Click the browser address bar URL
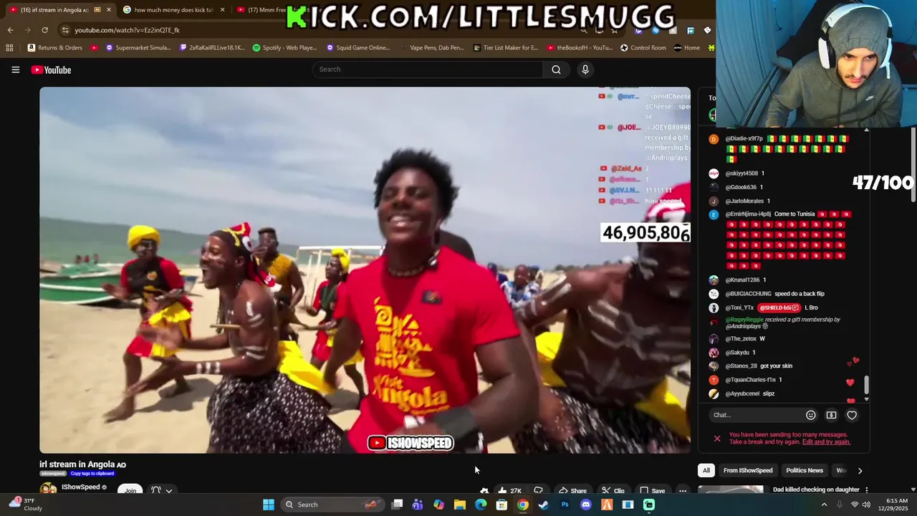 128,30
